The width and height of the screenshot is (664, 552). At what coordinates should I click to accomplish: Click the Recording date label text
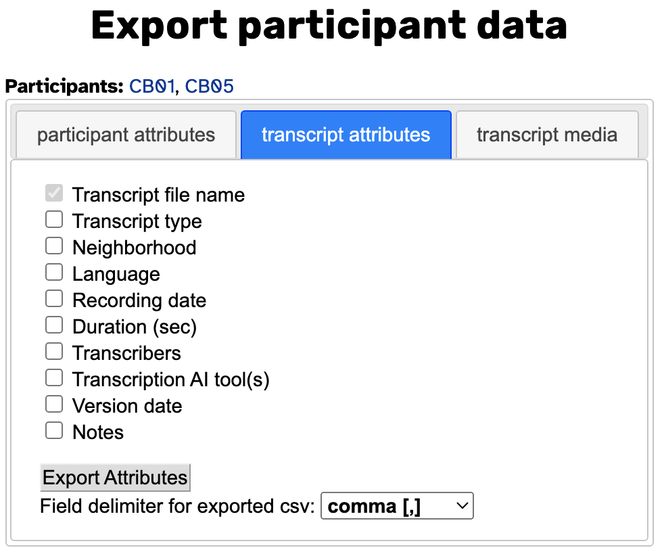(x=139, y=300)
